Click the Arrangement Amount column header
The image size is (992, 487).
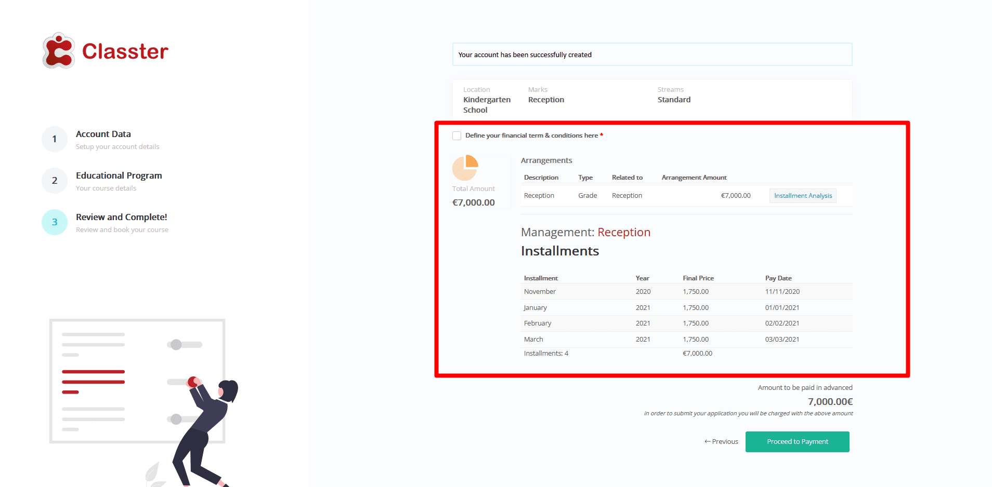[x=694, y=178]
